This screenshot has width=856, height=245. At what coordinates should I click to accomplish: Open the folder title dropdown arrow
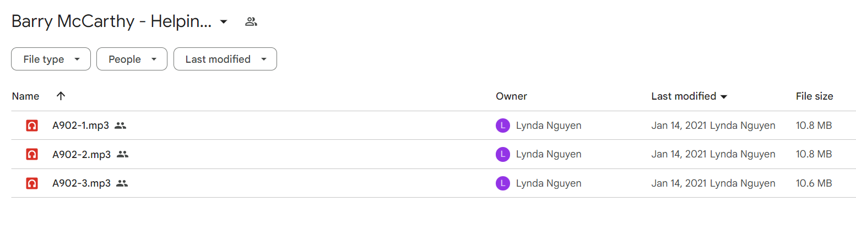point(224,22)
